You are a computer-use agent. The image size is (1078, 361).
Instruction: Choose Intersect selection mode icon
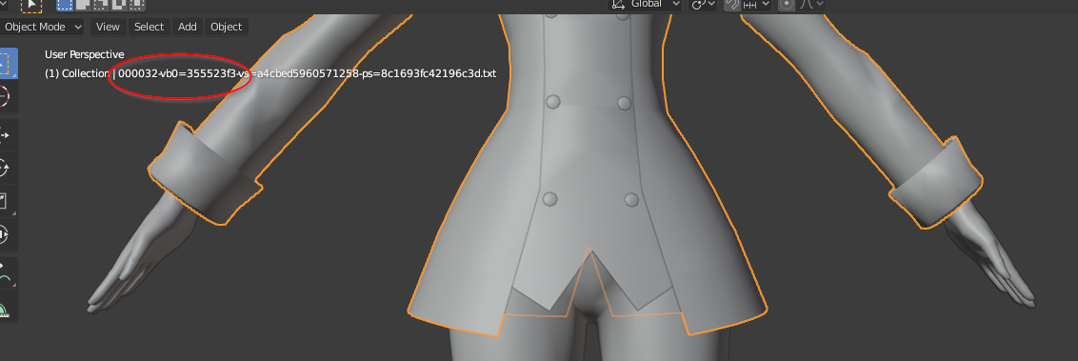click(136, 5)
